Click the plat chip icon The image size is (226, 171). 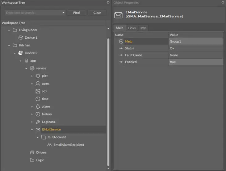pyautogui.click(x=38, y=76)
